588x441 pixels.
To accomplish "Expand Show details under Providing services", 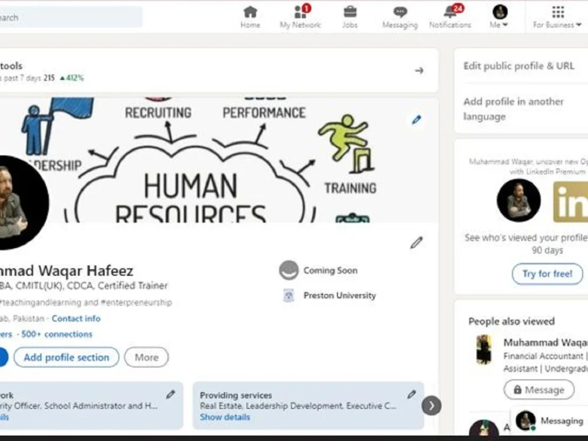I will (225, 417).
